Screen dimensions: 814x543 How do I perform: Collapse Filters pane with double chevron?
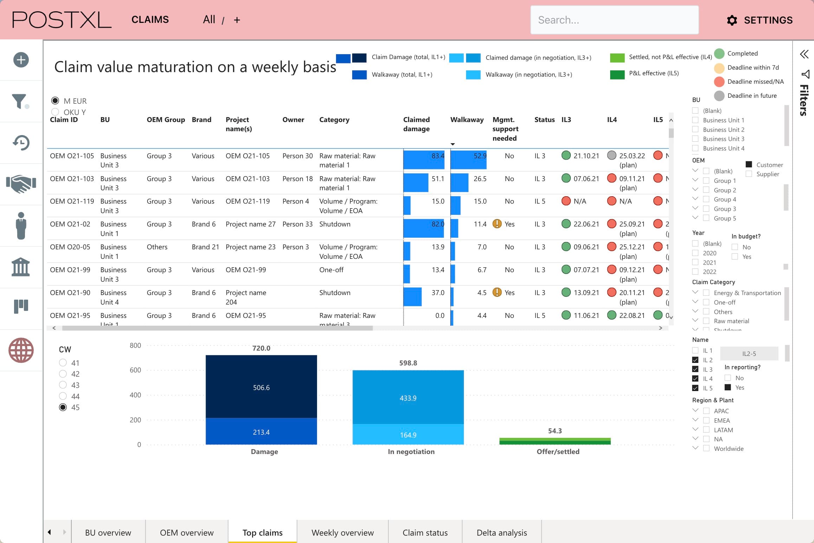804,54
